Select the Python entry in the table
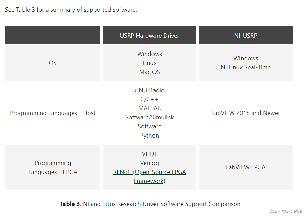Screen dimensions: 307x216 tap(149, 135)
